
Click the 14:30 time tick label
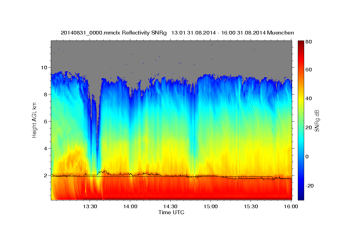click(170, 207)
